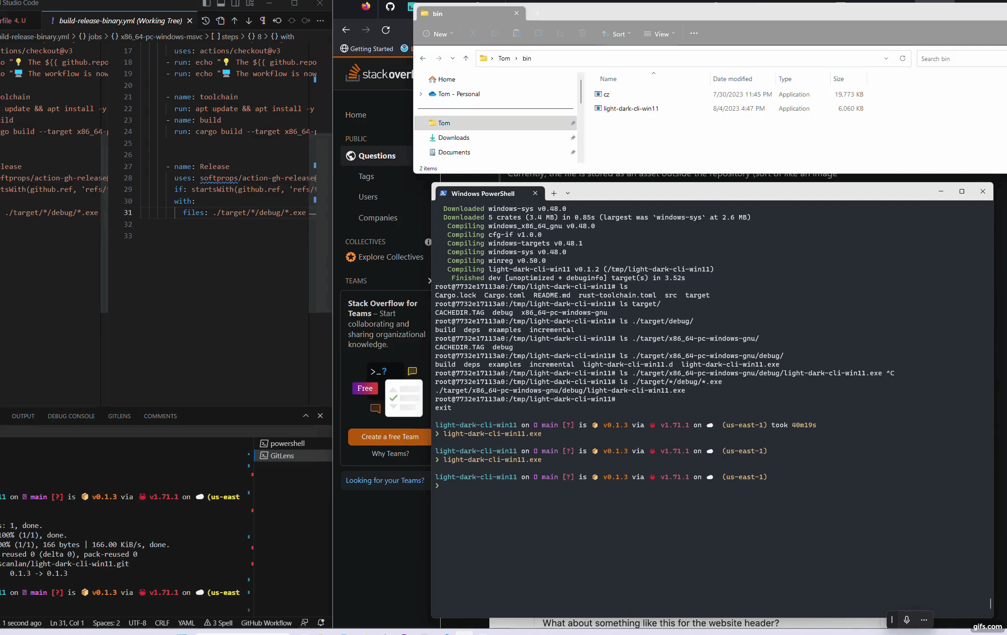Image resolution: width=1007 pixels, height=635 pixels.
Task: Go to the previous change (up arrow)
Action: tap(234, 20)
